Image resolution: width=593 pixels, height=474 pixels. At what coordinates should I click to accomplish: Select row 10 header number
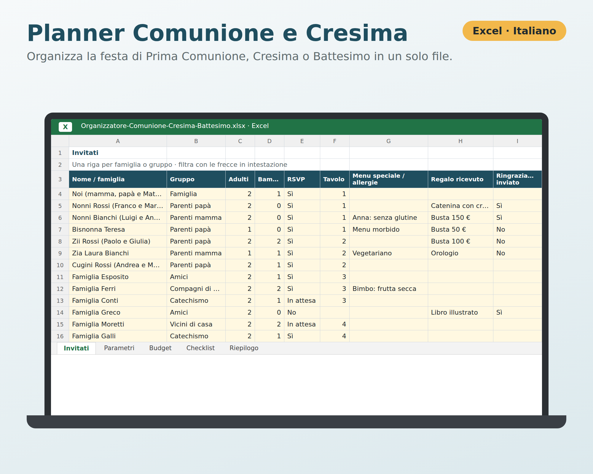[x=60, y=265]
